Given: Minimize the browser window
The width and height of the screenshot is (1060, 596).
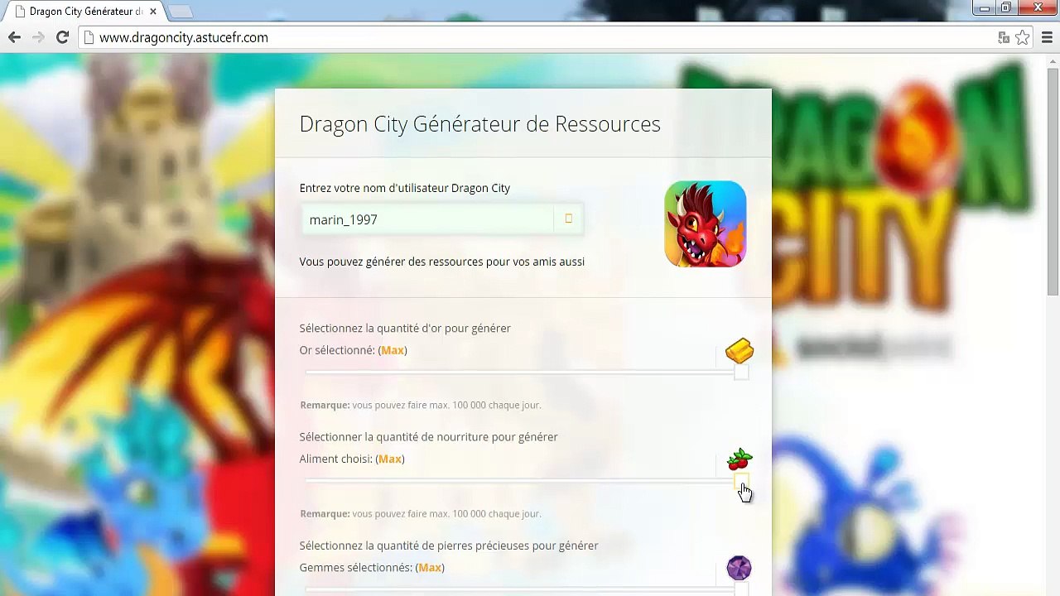Looking at the screenshot, I should pos(985,8).
